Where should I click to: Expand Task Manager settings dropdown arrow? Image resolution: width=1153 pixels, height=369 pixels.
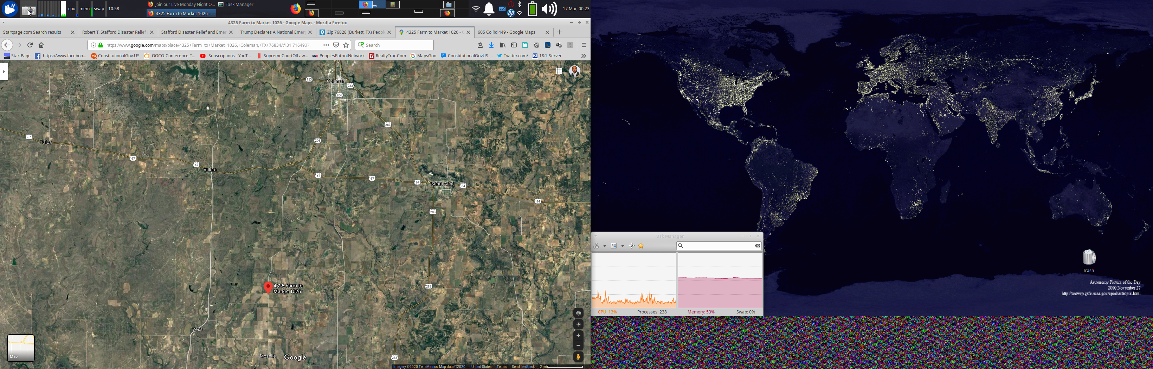(x=605, y=246)
